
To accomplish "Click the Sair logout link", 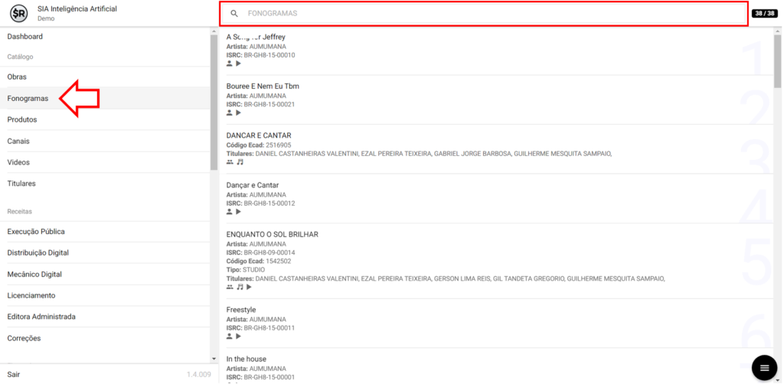I will (x=14, y=374).
